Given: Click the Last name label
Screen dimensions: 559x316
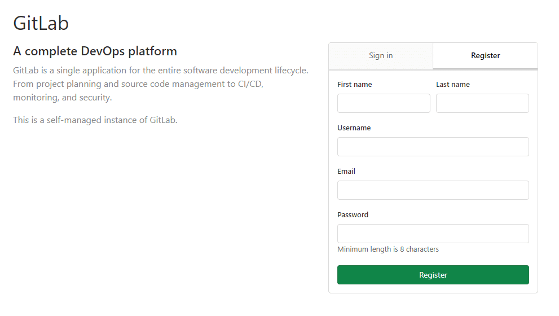Looking at the screenshot, I should click(453, 85).
